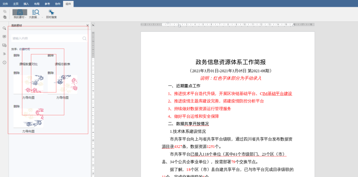Image resolution: width=358 pixels, height=177 pixels.
Task: Click the red number 4327 in document
Action: click(x=178, y=147)
